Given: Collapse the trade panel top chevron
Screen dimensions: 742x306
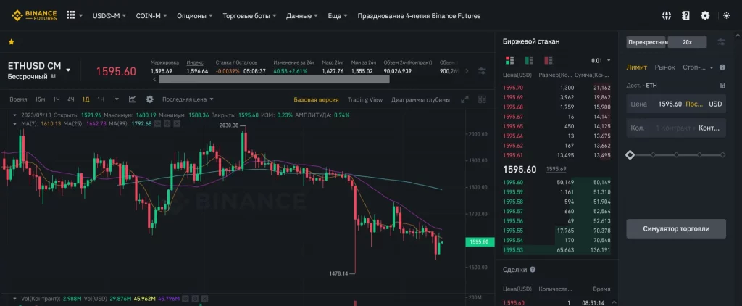Looking at the screenshot, I should point(736,36).
